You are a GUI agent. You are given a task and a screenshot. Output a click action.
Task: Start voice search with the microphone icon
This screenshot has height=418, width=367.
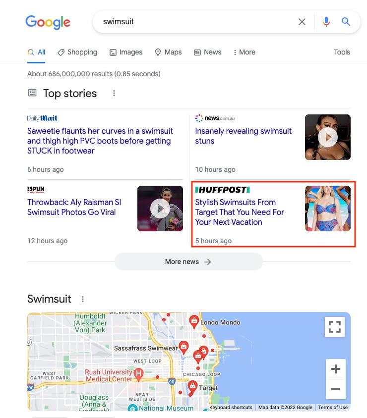click(326, 22)
